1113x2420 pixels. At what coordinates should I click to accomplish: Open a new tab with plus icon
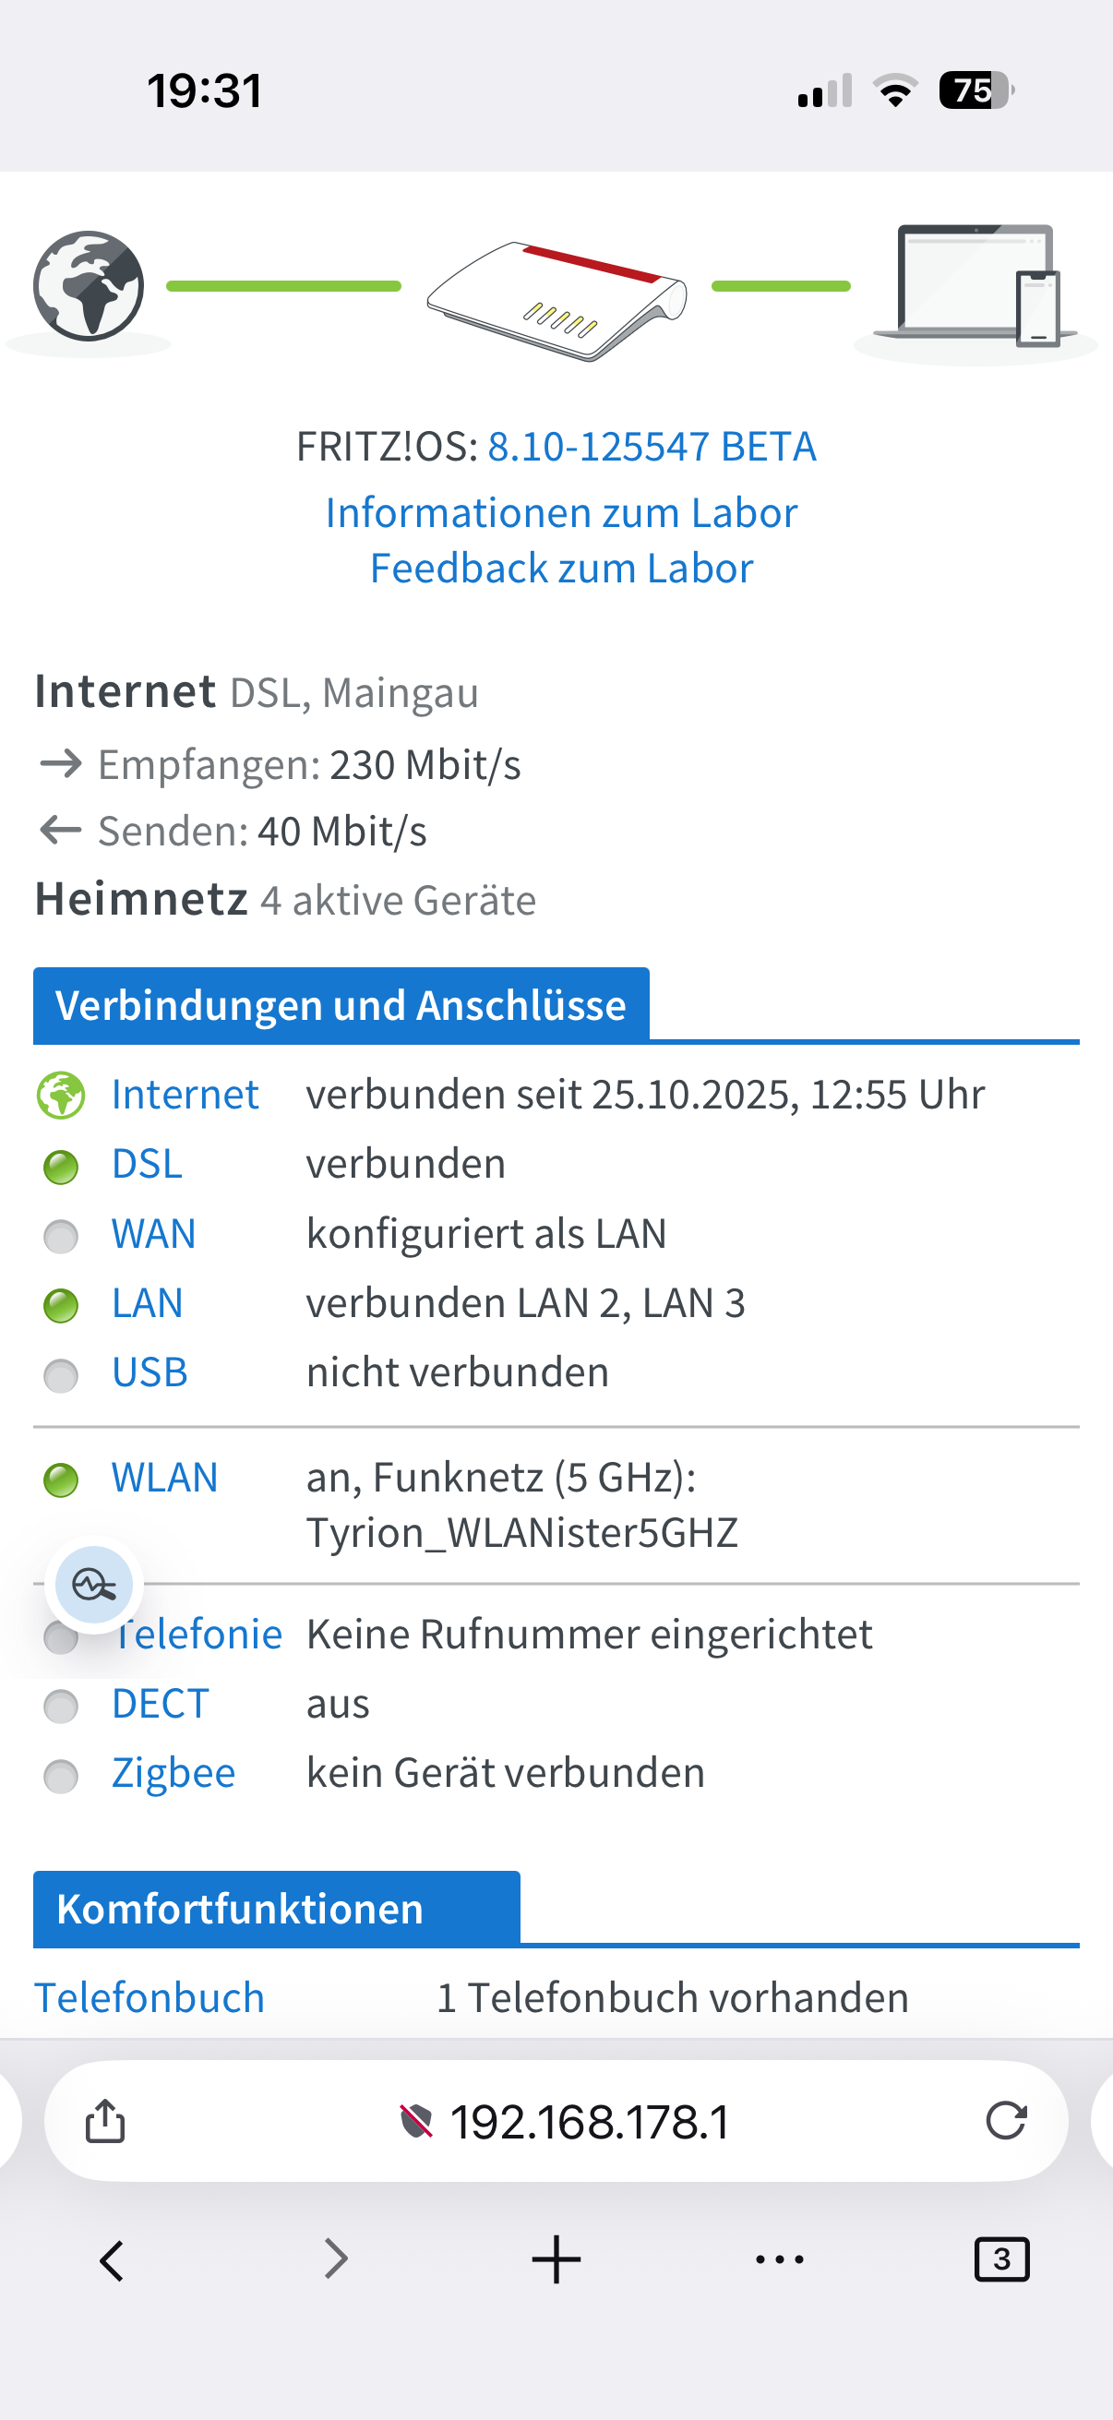click(556, 2259)
